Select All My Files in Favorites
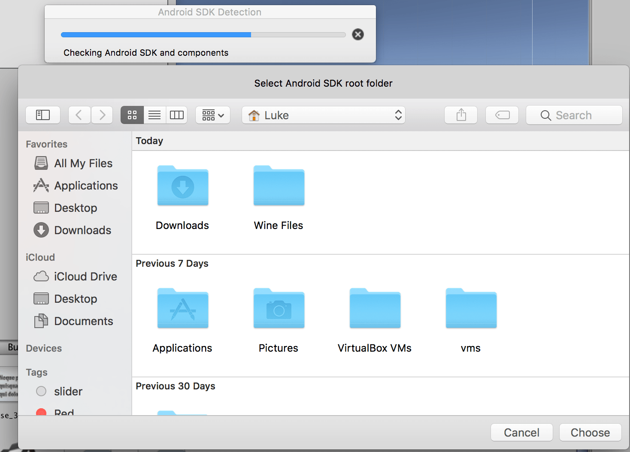 (83, 163)
